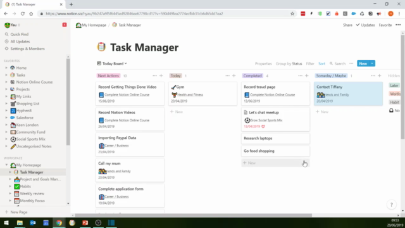The image size is (405, 228).
Task: Open the Gym card
Action: click(202, 94)
